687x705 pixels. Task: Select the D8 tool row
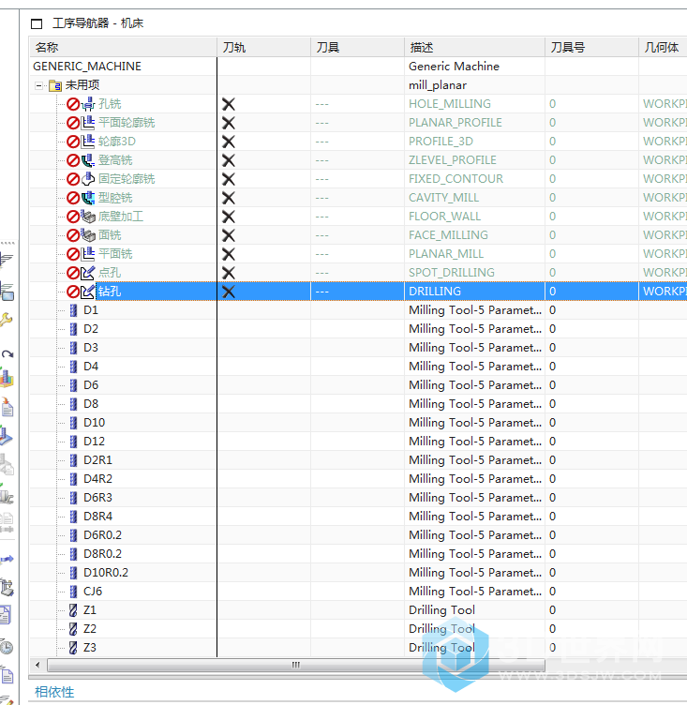(x=358, y=404)
